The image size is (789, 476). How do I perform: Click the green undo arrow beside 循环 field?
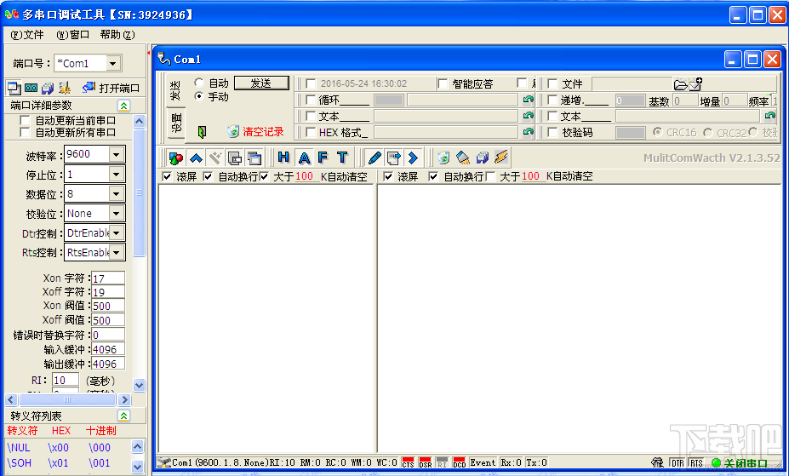[x=528, y=100]
